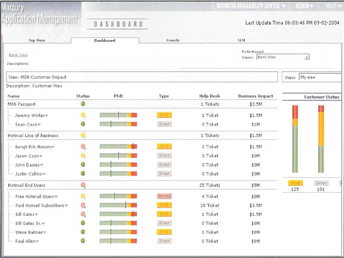Click the red status icon for Paid Homail Subscribers

click(x=83, y=205)
